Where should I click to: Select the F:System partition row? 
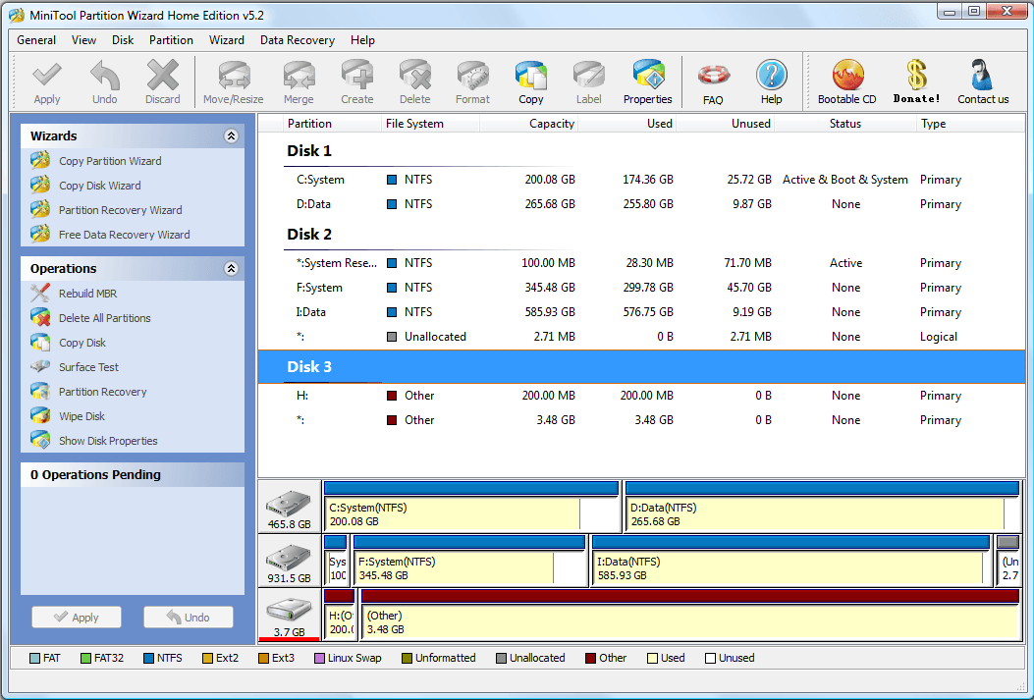pyautogui.click(x=641, y=288)
